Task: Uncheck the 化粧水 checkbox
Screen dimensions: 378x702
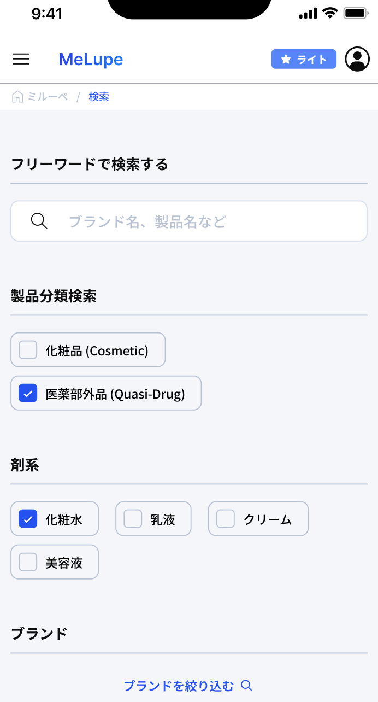Action: click(28, 519)
